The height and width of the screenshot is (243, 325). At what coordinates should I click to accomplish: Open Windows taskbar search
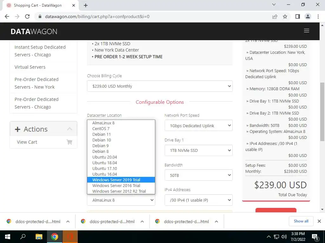coord(23,237)
